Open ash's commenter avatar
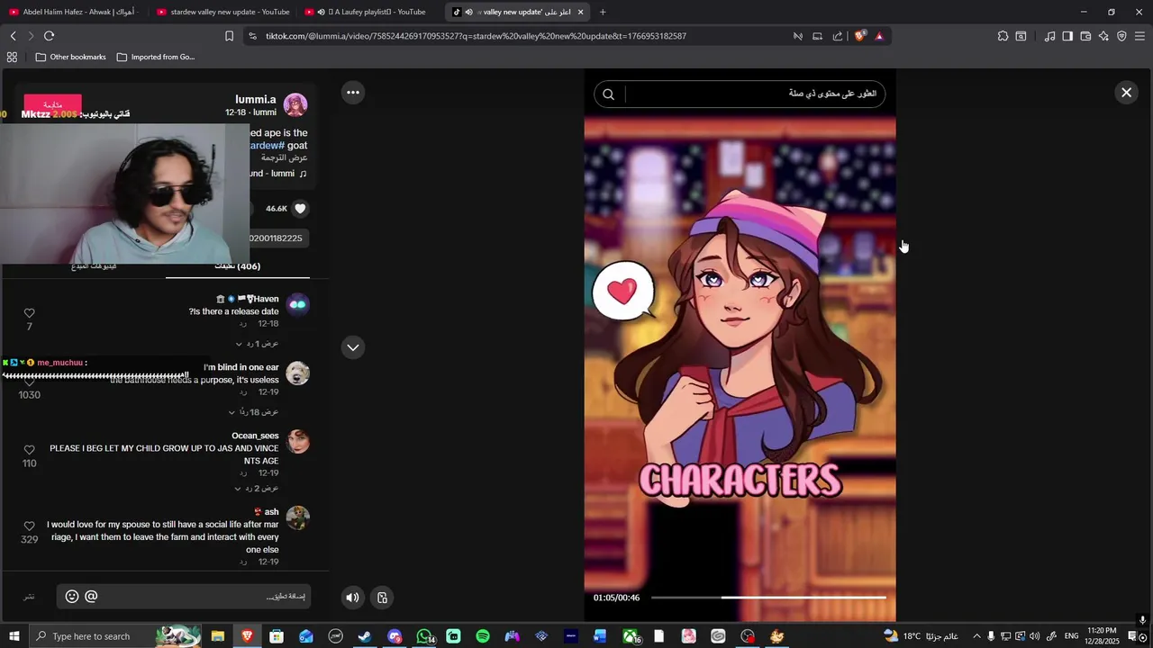 pos(297,517)
